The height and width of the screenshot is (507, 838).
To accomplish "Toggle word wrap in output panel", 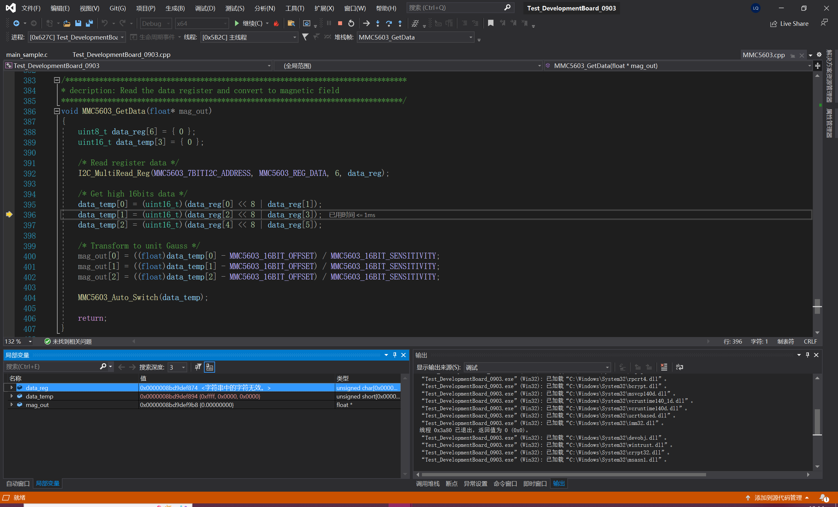I will tap(680, 367).
